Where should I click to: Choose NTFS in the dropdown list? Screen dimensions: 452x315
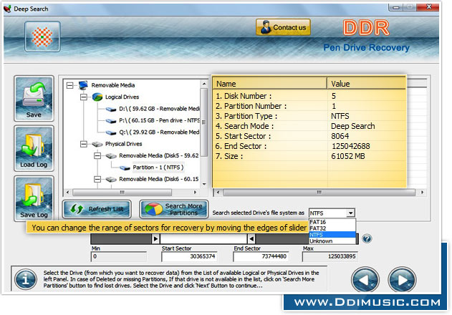pos(332,235)
